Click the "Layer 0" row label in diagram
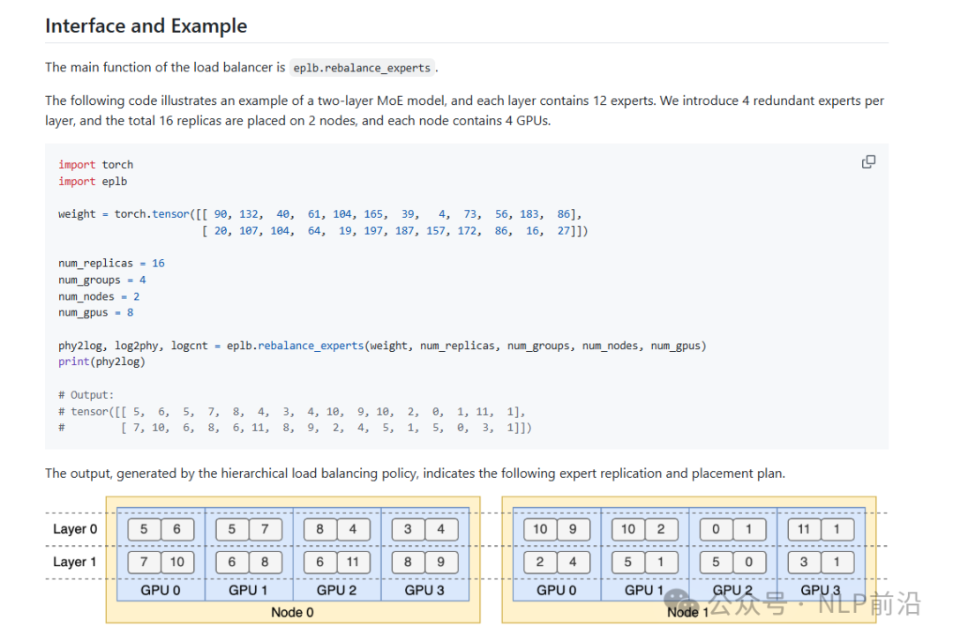953x642 pixels. [x=75, y=529]
